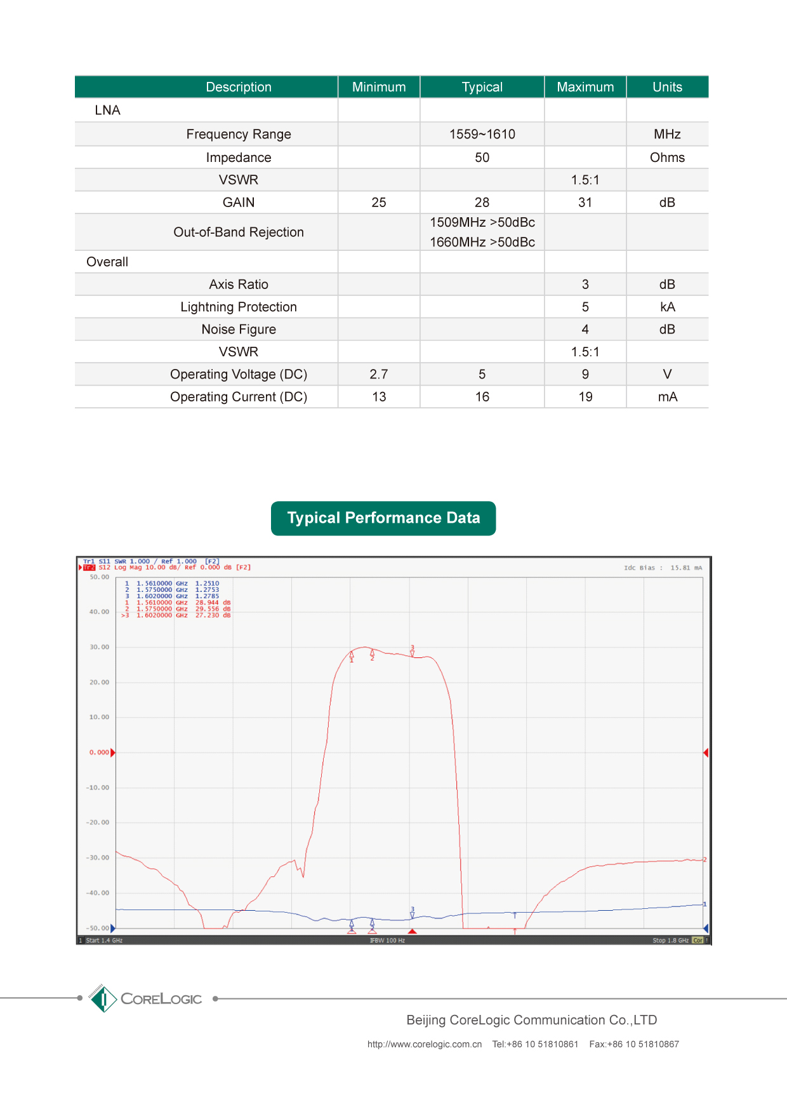Viewport: 787px width, 1114px height.
Task: Click the Start 1.4 GHz field
Action: (x=104, y=941)
